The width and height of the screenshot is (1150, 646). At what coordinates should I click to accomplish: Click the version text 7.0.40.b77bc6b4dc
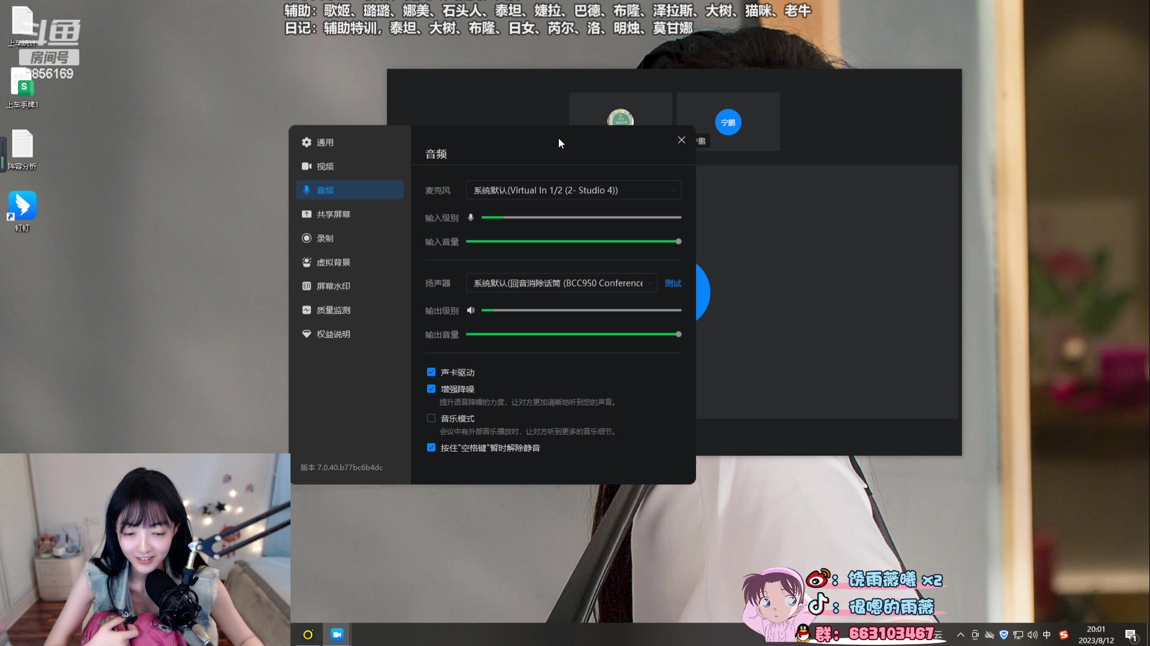(350, 468)
